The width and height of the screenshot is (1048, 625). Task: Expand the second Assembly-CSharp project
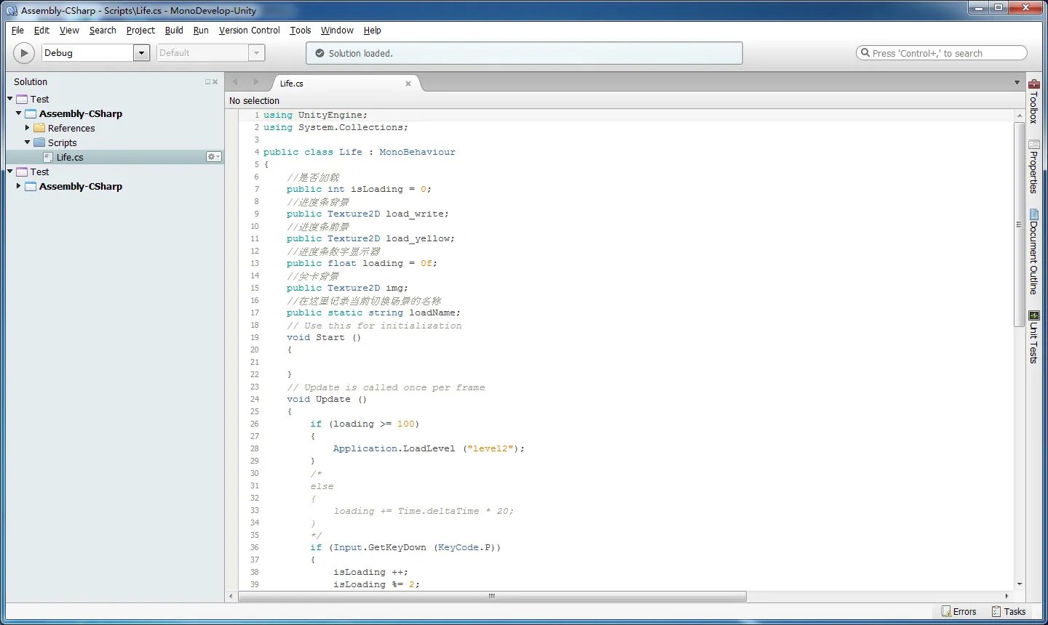(x=19, y=186)
